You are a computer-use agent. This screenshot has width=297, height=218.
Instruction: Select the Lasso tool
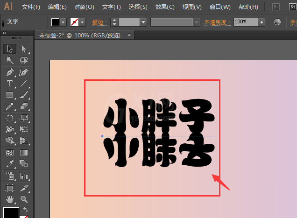tap(24, 60)
